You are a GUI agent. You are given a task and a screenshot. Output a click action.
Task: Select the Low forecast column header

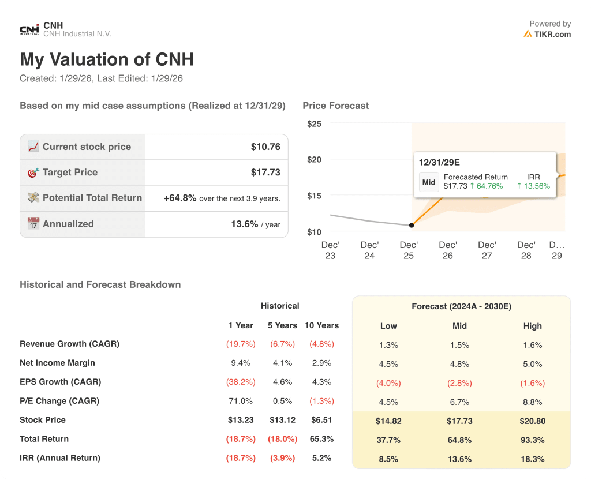[388, 326]
